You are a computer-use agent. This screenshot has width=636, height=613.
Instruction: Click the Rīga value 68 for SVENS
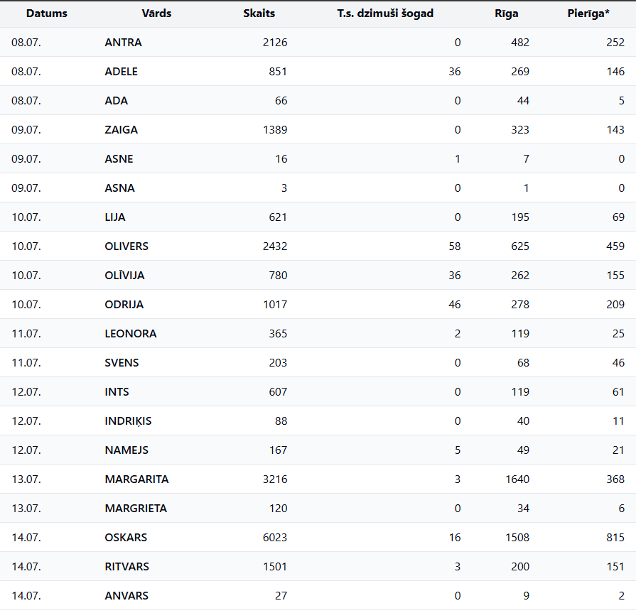[x=523, y=363]
